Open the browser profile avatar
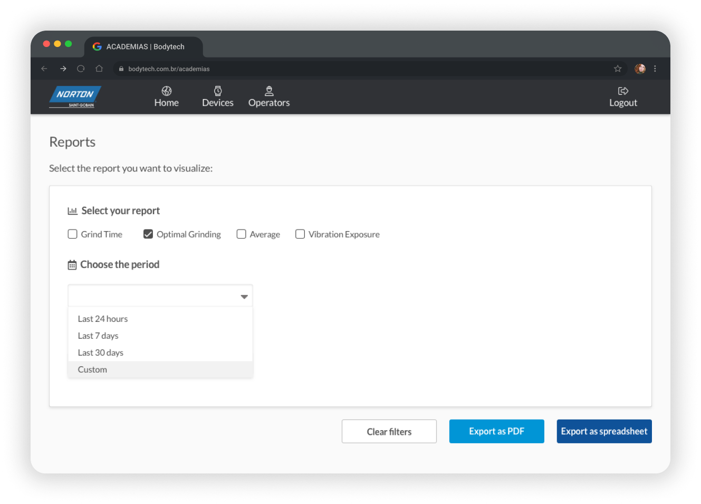 pyautogui.click(x=640, y=69)
